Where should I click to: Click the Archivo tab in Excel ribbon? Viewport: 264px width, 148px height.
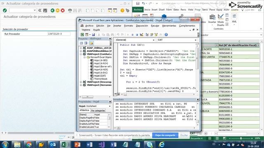138,10
